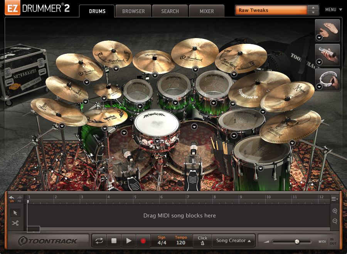The width and height of the screenshot is (347, 254).
Task: Click the undo arrow
Action: click(x=12, y=198)
